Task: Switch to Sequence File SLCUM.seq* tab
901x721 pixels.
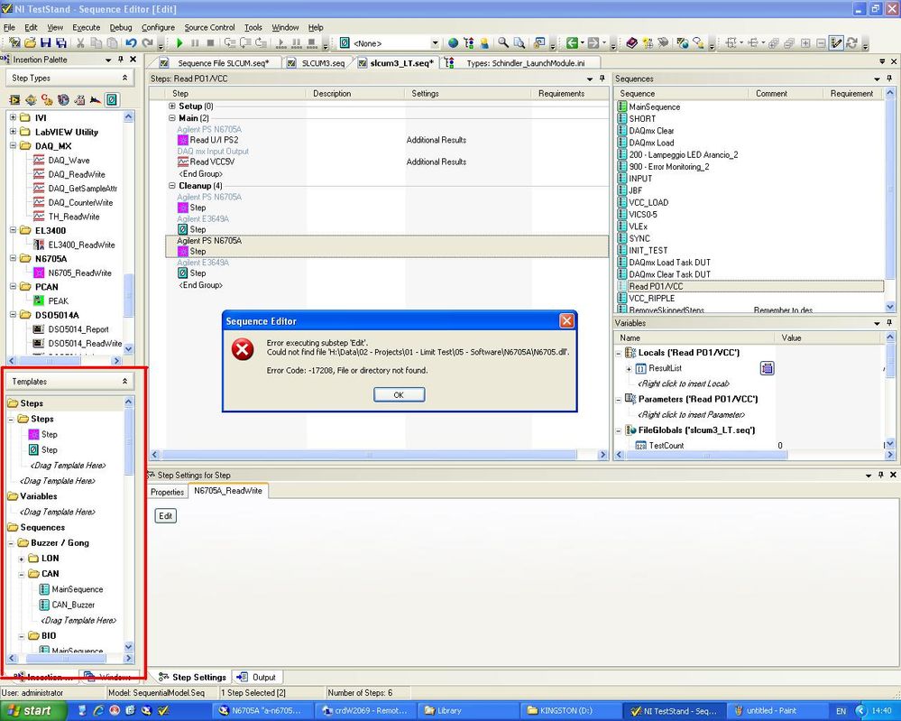Action: coord(219,62)
